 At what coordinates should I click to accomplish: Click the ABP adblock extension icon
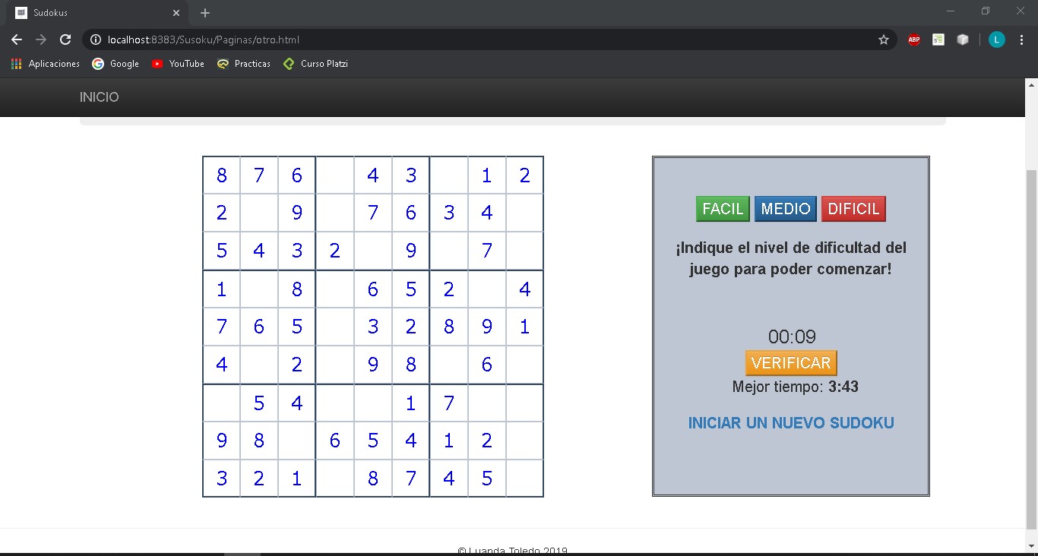point(913,39)
